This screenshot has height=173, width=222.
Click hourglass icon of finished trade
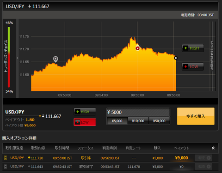coord(6,167)
